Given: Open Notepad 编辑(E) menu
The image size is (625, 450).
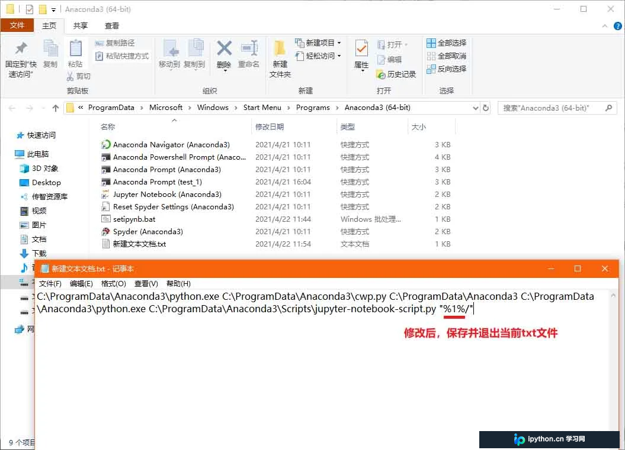Looking at the screenshot, I should [81, 284].
